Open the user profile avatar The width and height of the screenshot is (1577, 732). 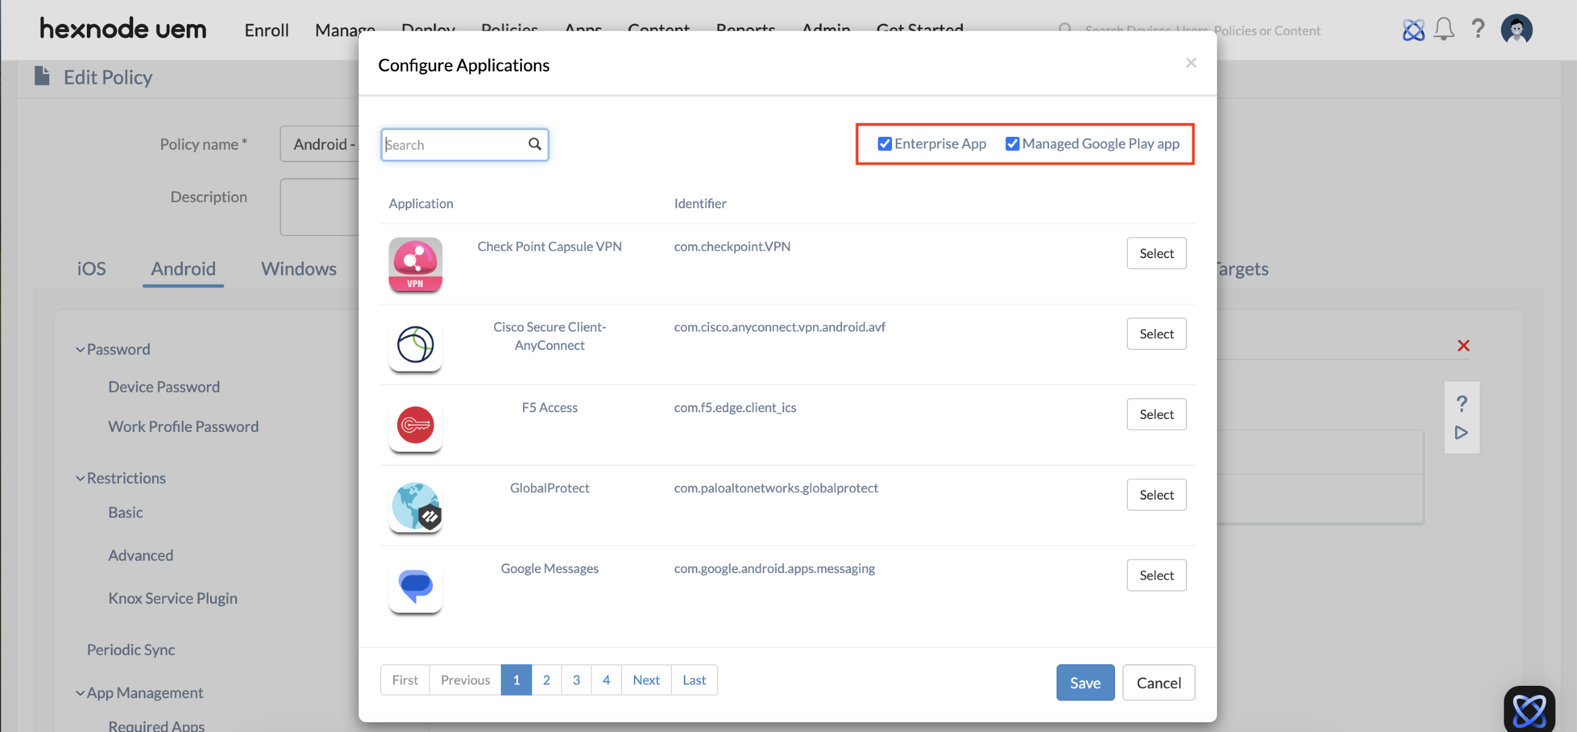pos(1517,29)
